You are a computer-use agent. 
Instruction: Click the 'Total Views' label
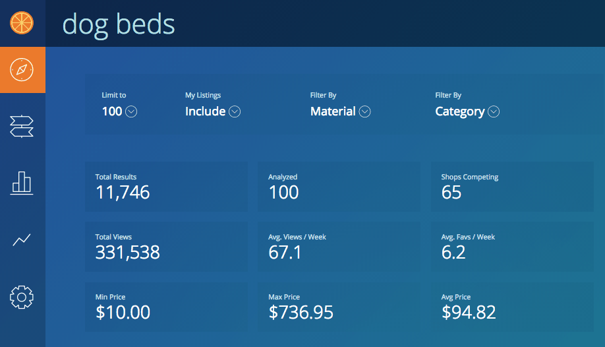pos(113,237)
